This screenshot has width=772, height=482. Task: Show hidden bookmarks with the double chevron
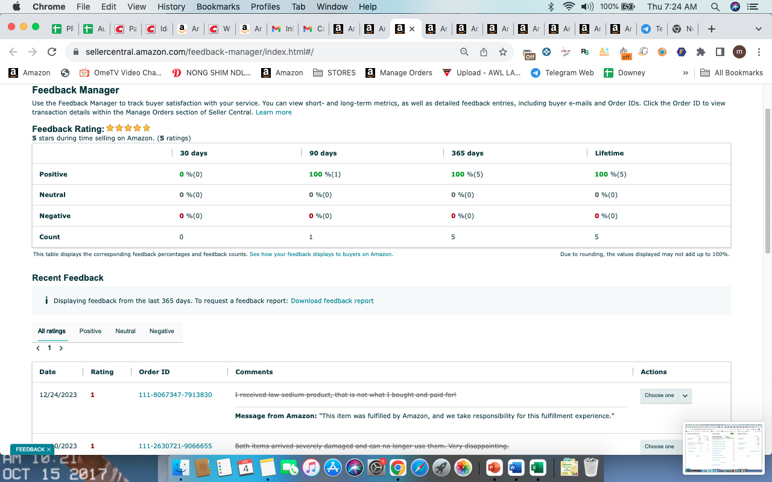point(685,72)
